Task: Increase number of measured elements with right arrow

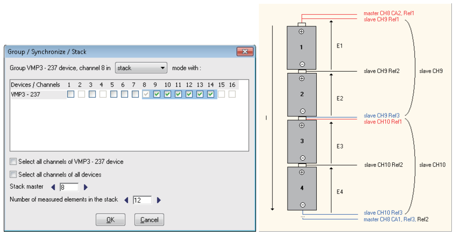Action: [159, 200]
